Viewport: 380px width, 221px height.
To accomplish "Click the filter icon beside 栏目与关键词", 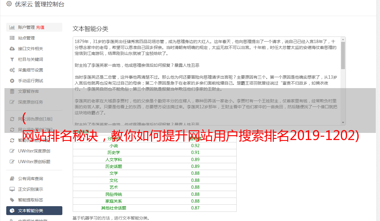I will coord(12,59).
